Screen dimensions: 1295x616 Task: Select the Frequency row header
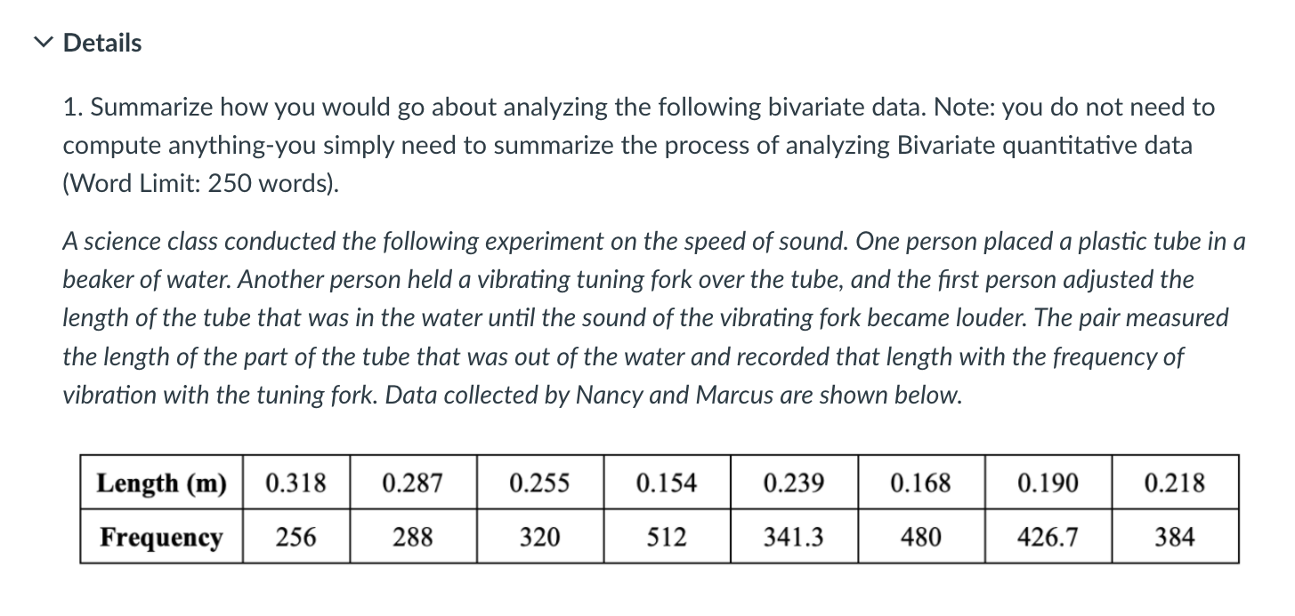tap(158, 537)
